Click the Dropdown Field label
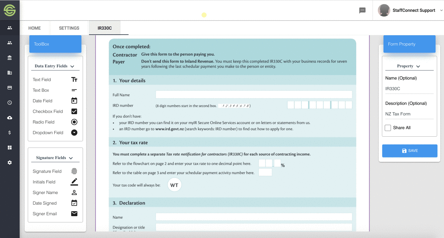 point(48,133)
